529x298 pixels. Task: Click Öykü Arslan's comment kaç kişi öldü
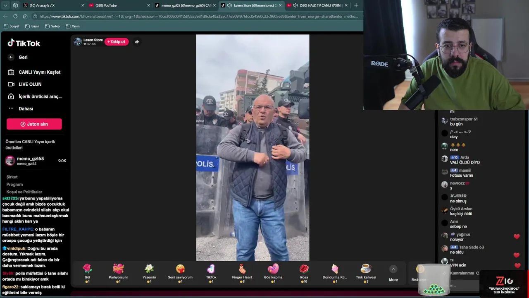461,214
